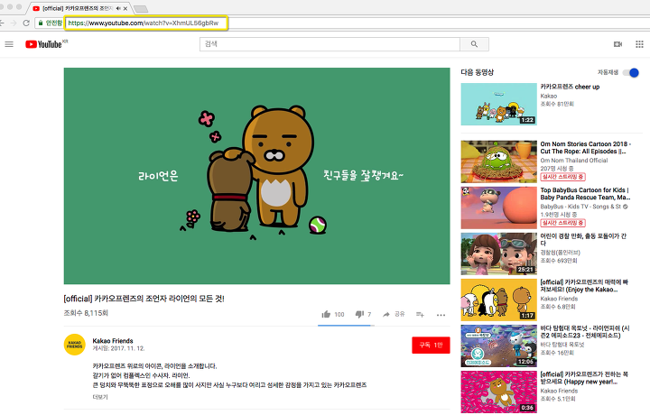
Task: Open 어린이 경찰 만화 video thumbnail
Action: 498,254
